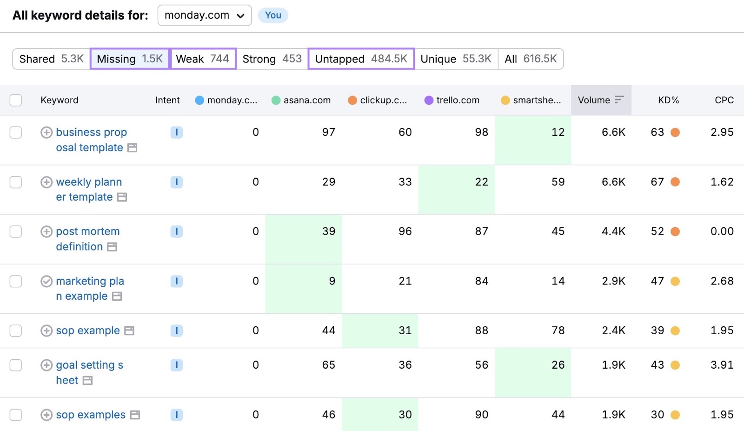Switch to the Strong keywords tab
Image resolution: width=744 pixels, height=431 pixels.
pos(272,59)
